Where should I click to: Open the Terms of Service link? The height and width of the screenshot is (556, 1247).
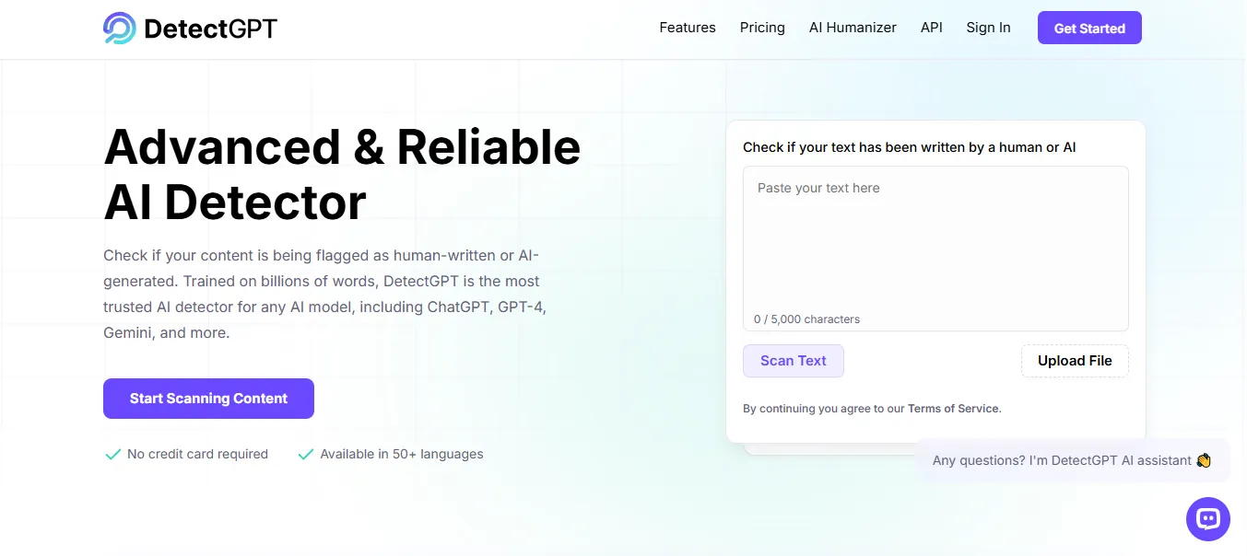coord(953,409)
